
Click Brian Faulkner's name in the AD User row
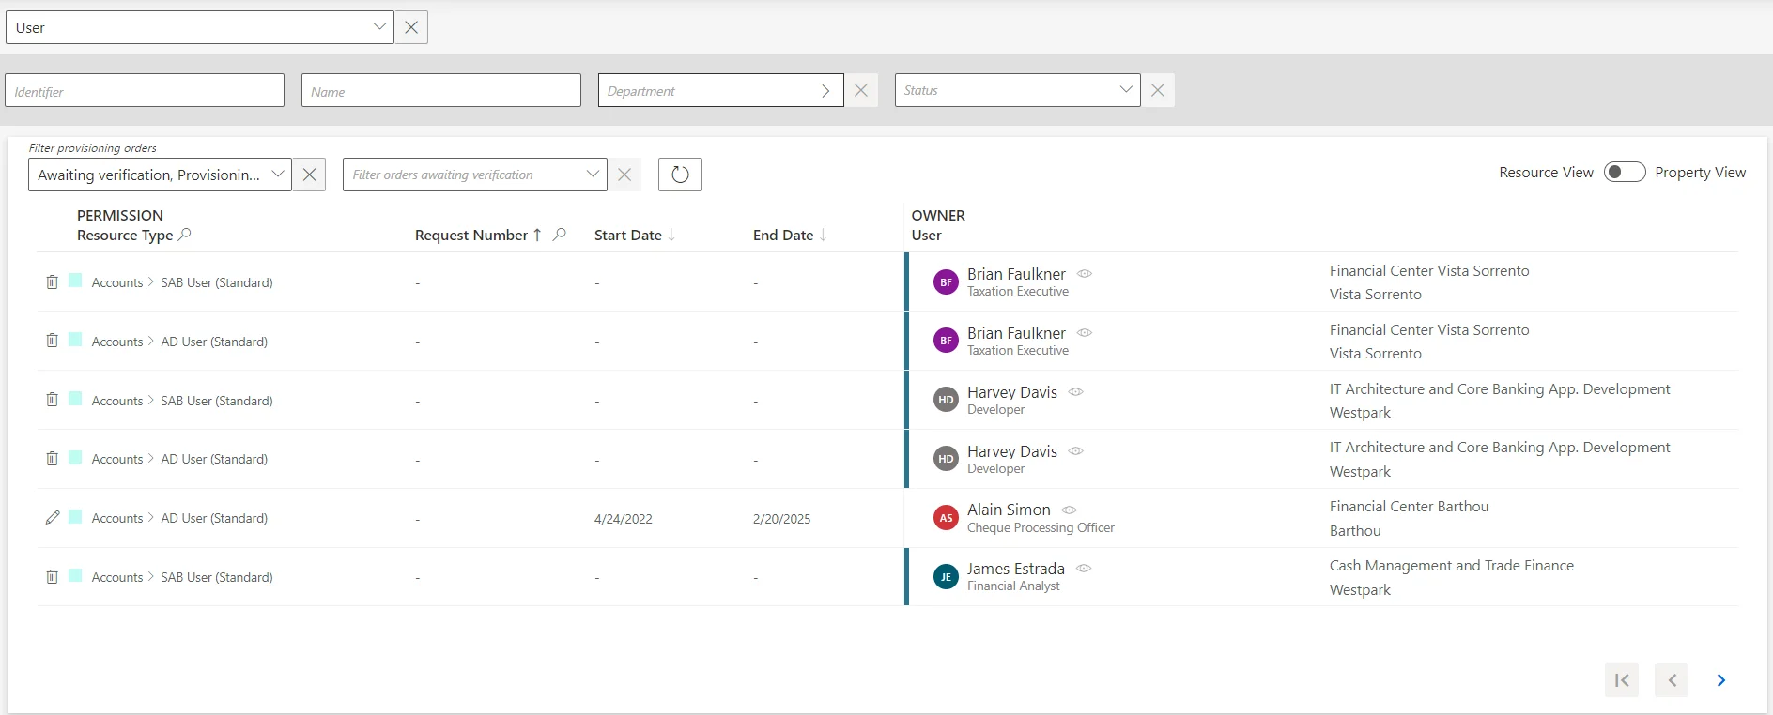[x=1016, y=333]
